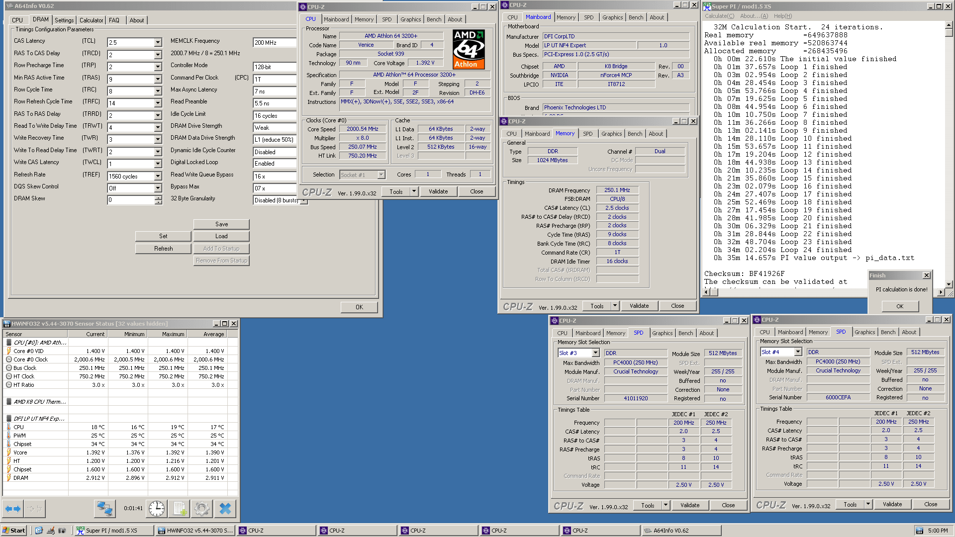Open Row Refresh Cycle Time (TRFC) dropdown
The height and width of the screenshot is (537, 955).
(158, 103)
